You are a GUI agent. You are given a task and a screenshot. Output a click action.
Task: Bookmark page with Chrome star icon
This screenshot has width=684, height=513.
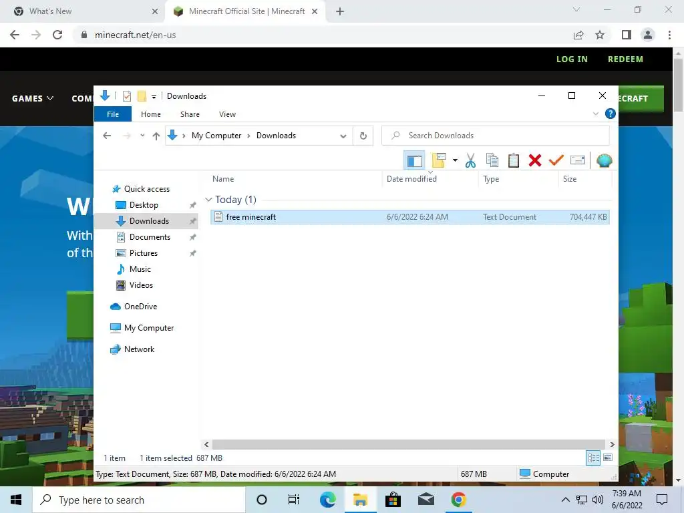601,35
